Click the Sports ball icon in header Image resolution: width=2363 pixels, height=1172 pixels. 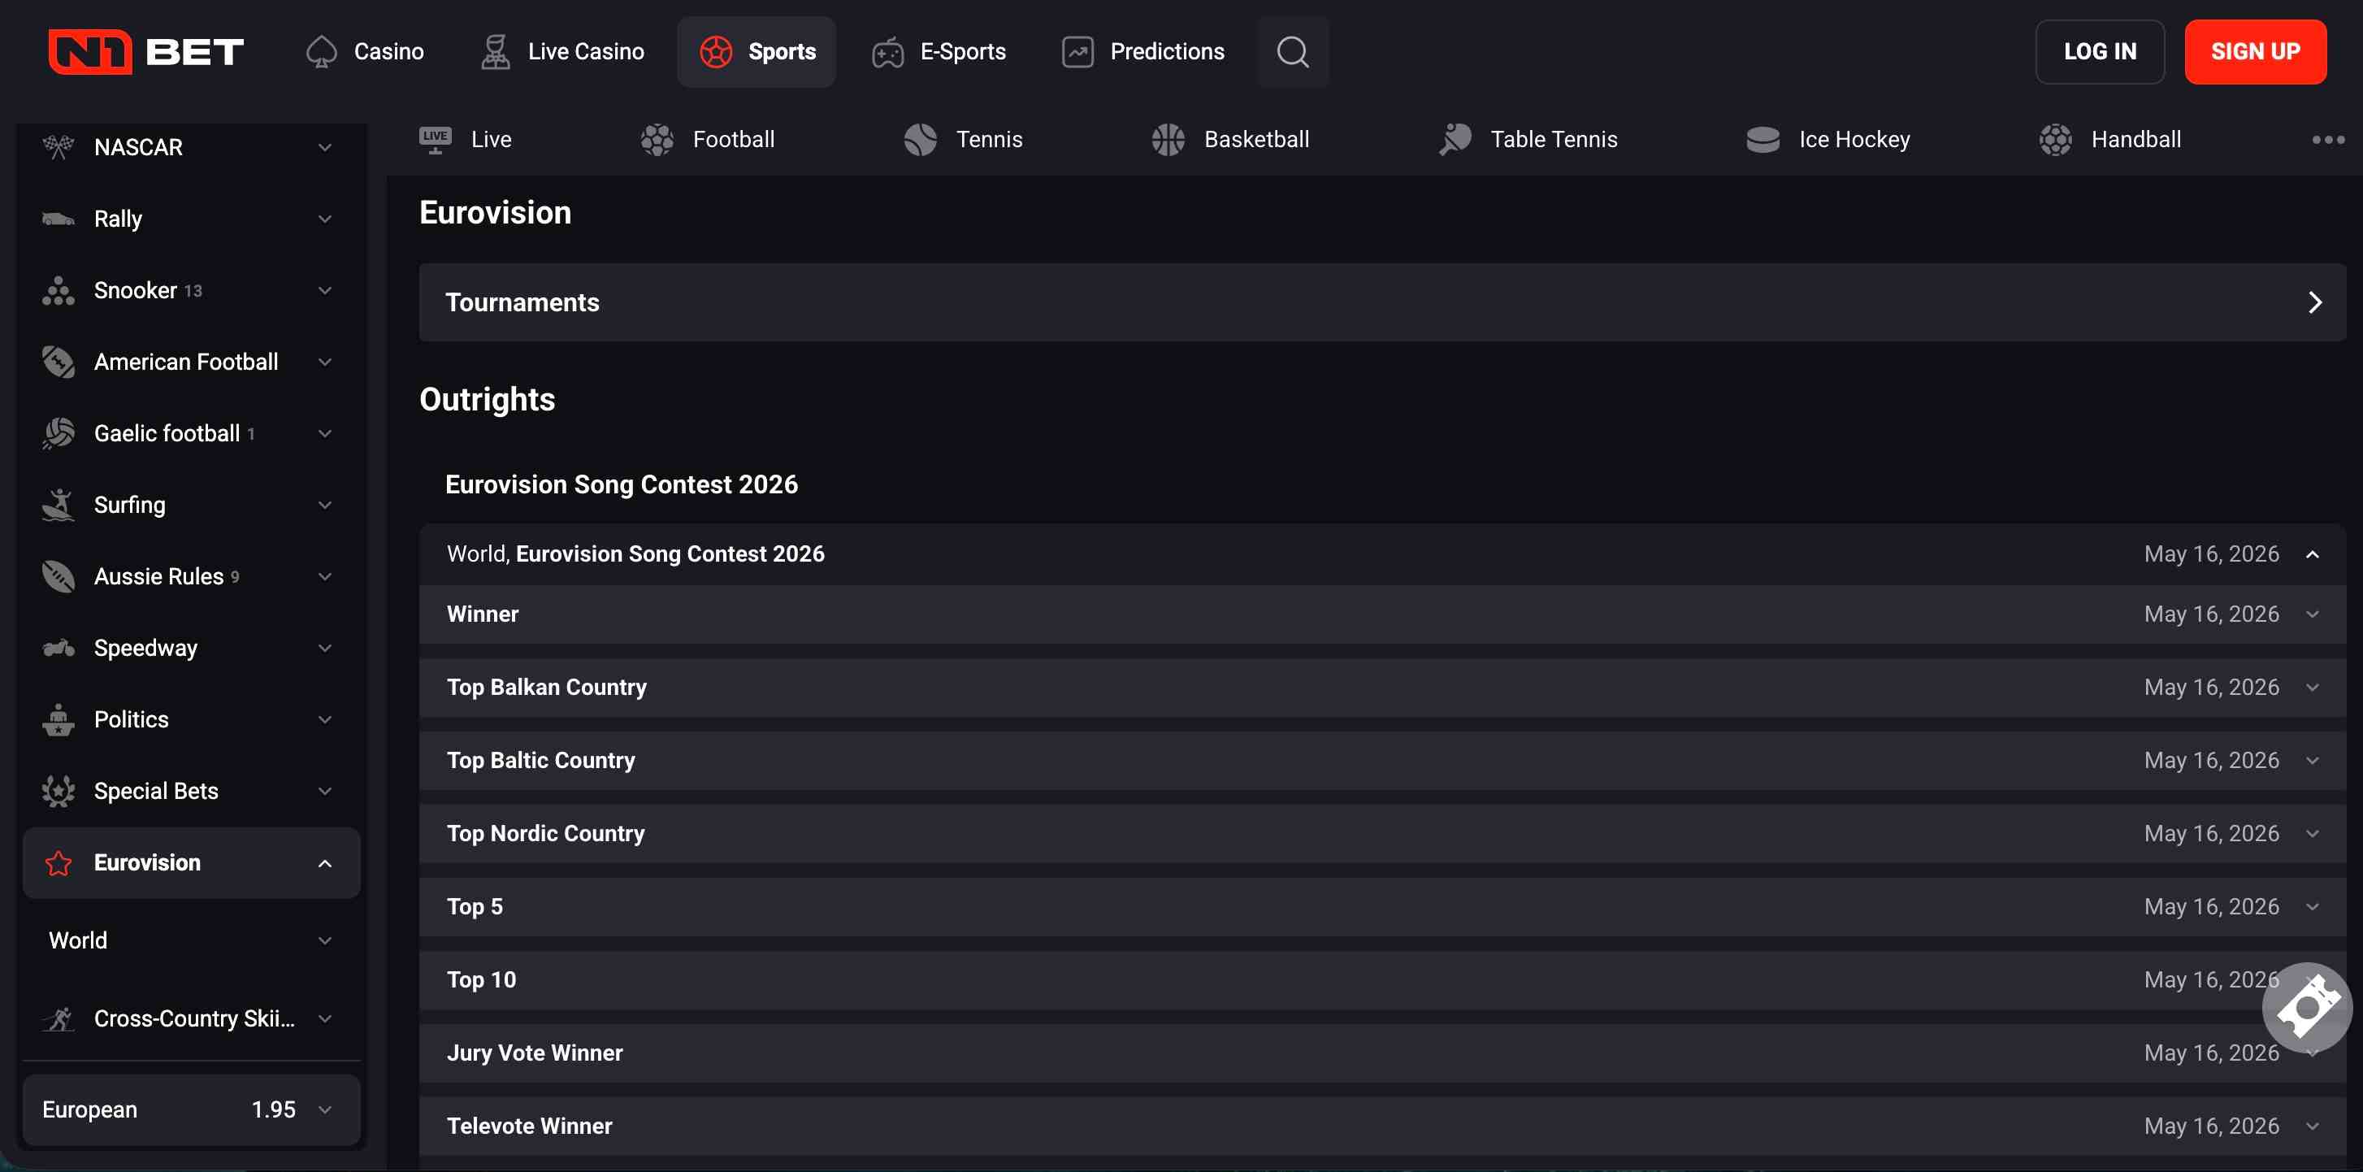716,51
